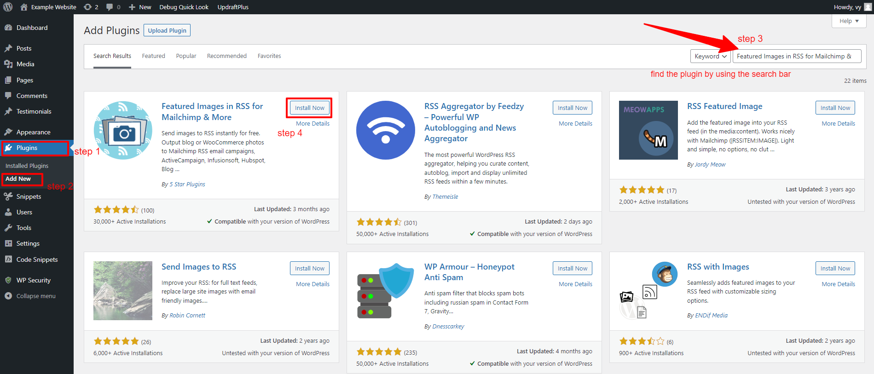The image size is (874, 374).
Task: Open WP Armour shield plugin icon
Action: coord(386,291)
